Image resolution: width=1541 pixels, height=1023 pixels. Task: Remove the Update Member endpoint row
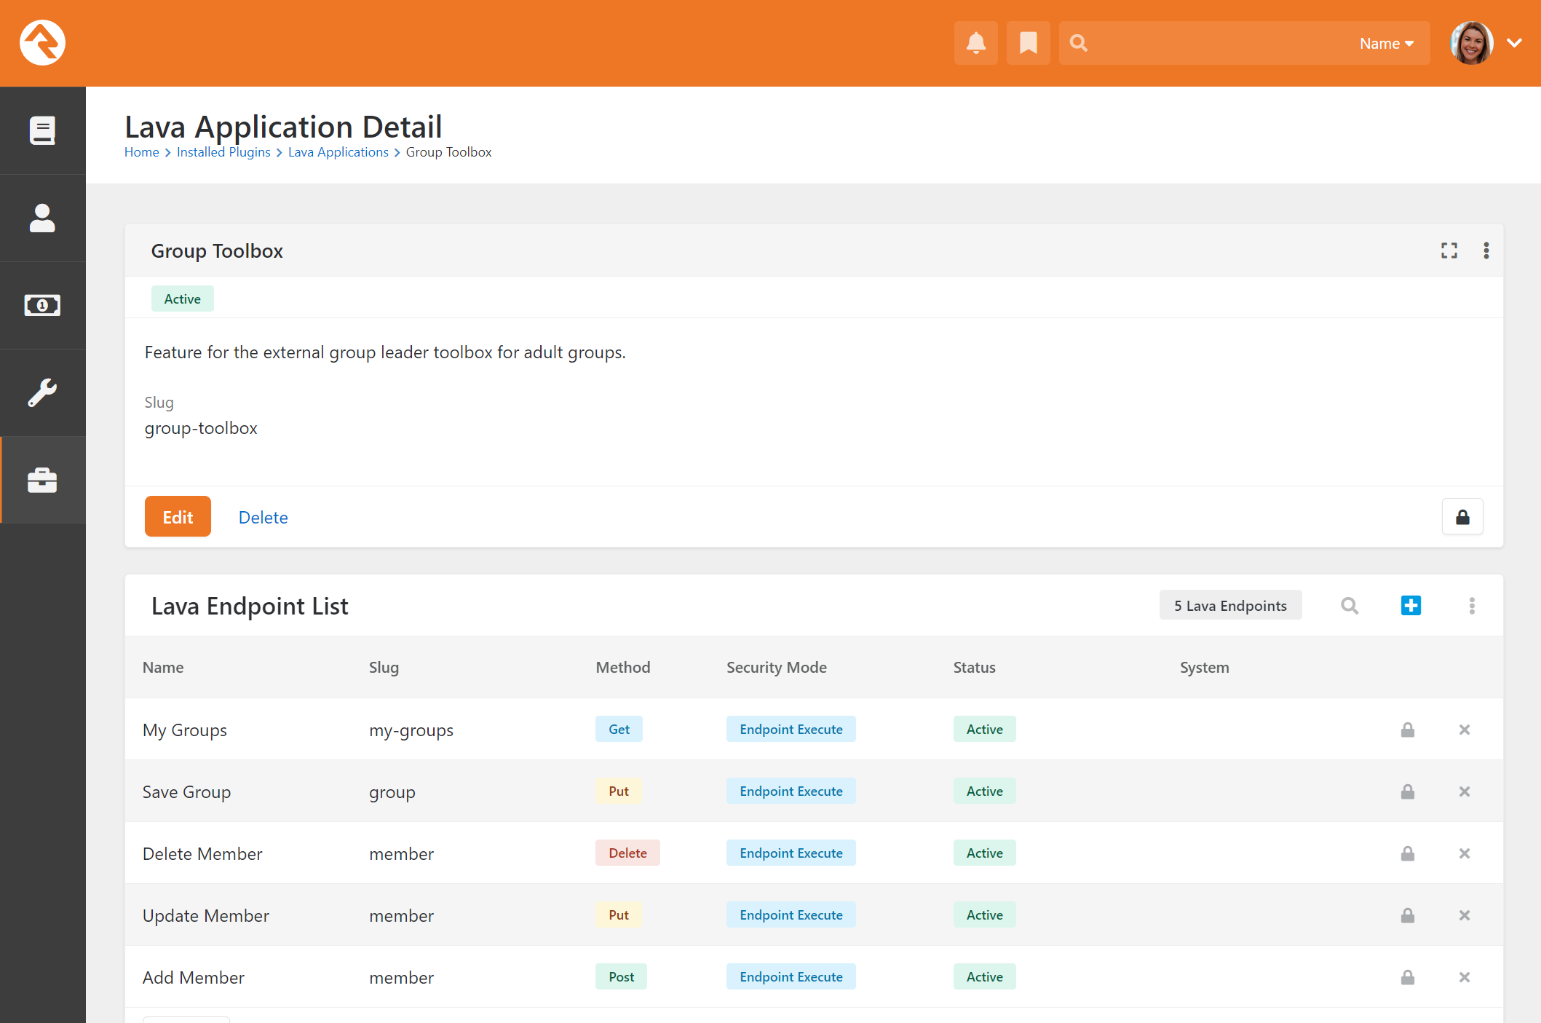click(1464, 915)
